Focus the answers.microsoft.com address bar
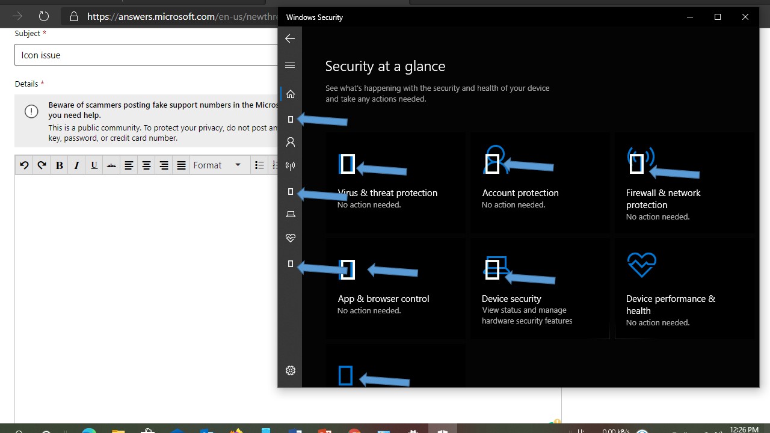This screenshot has width=770, height=433. 170,17
